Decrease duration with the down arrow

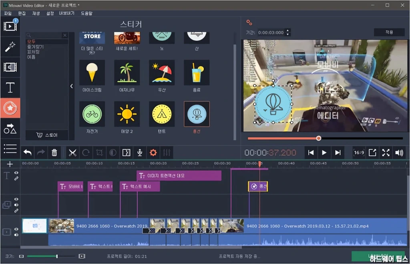coord(287,34)
